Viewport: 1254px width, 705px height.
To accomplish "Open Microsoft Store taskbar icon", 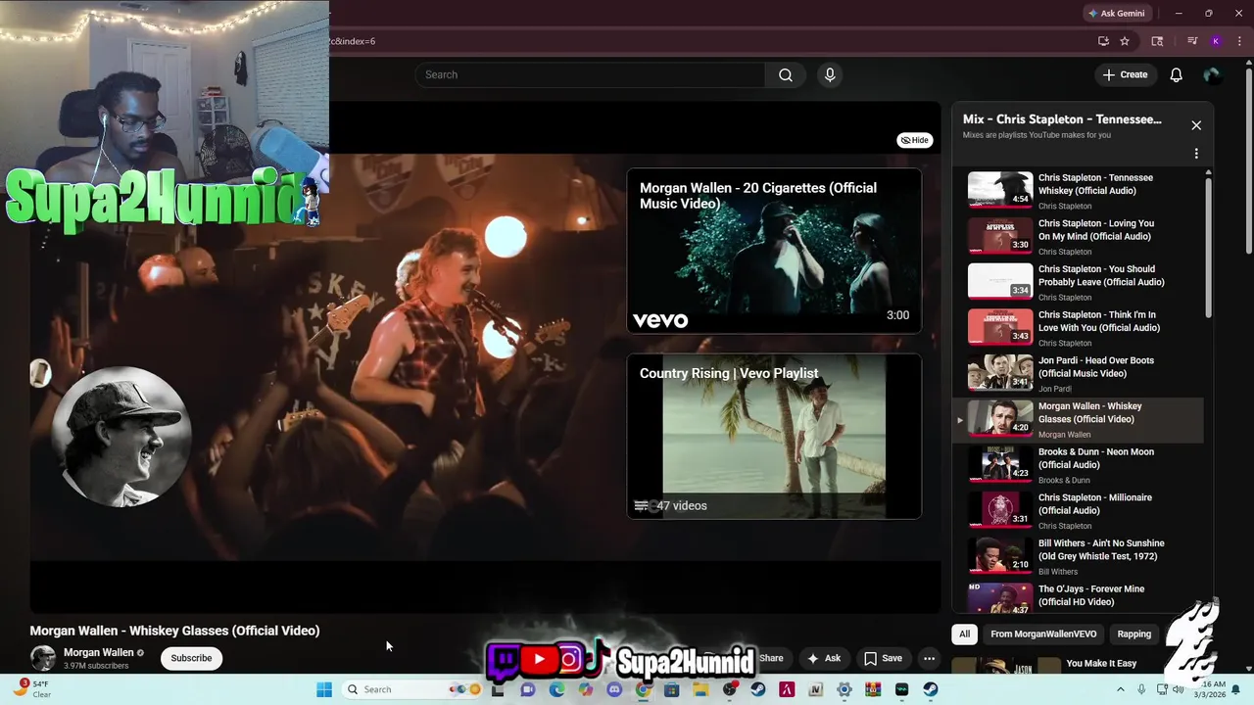I will tap(672, 689).
